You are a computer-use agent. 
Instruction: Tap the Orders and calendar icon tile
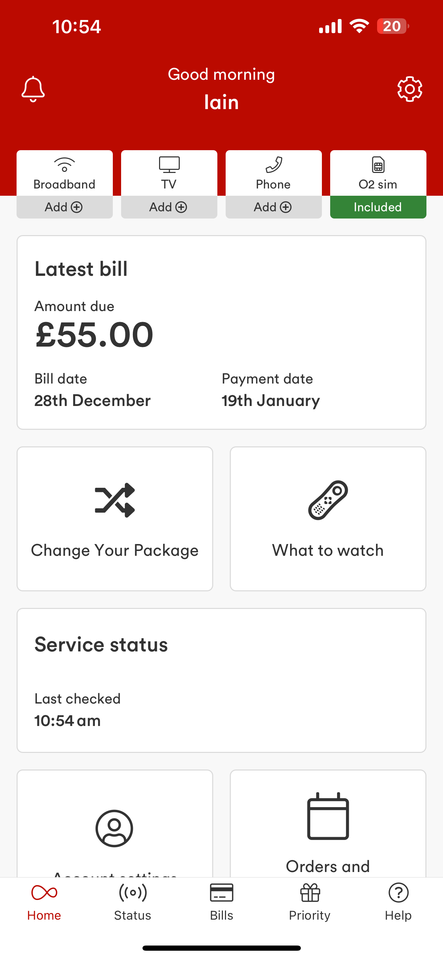tap(328, 823)
